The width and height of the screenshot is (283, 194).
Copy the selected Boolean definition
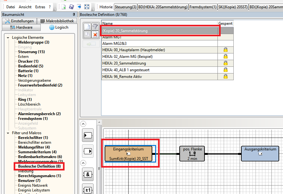coord(87,34)
